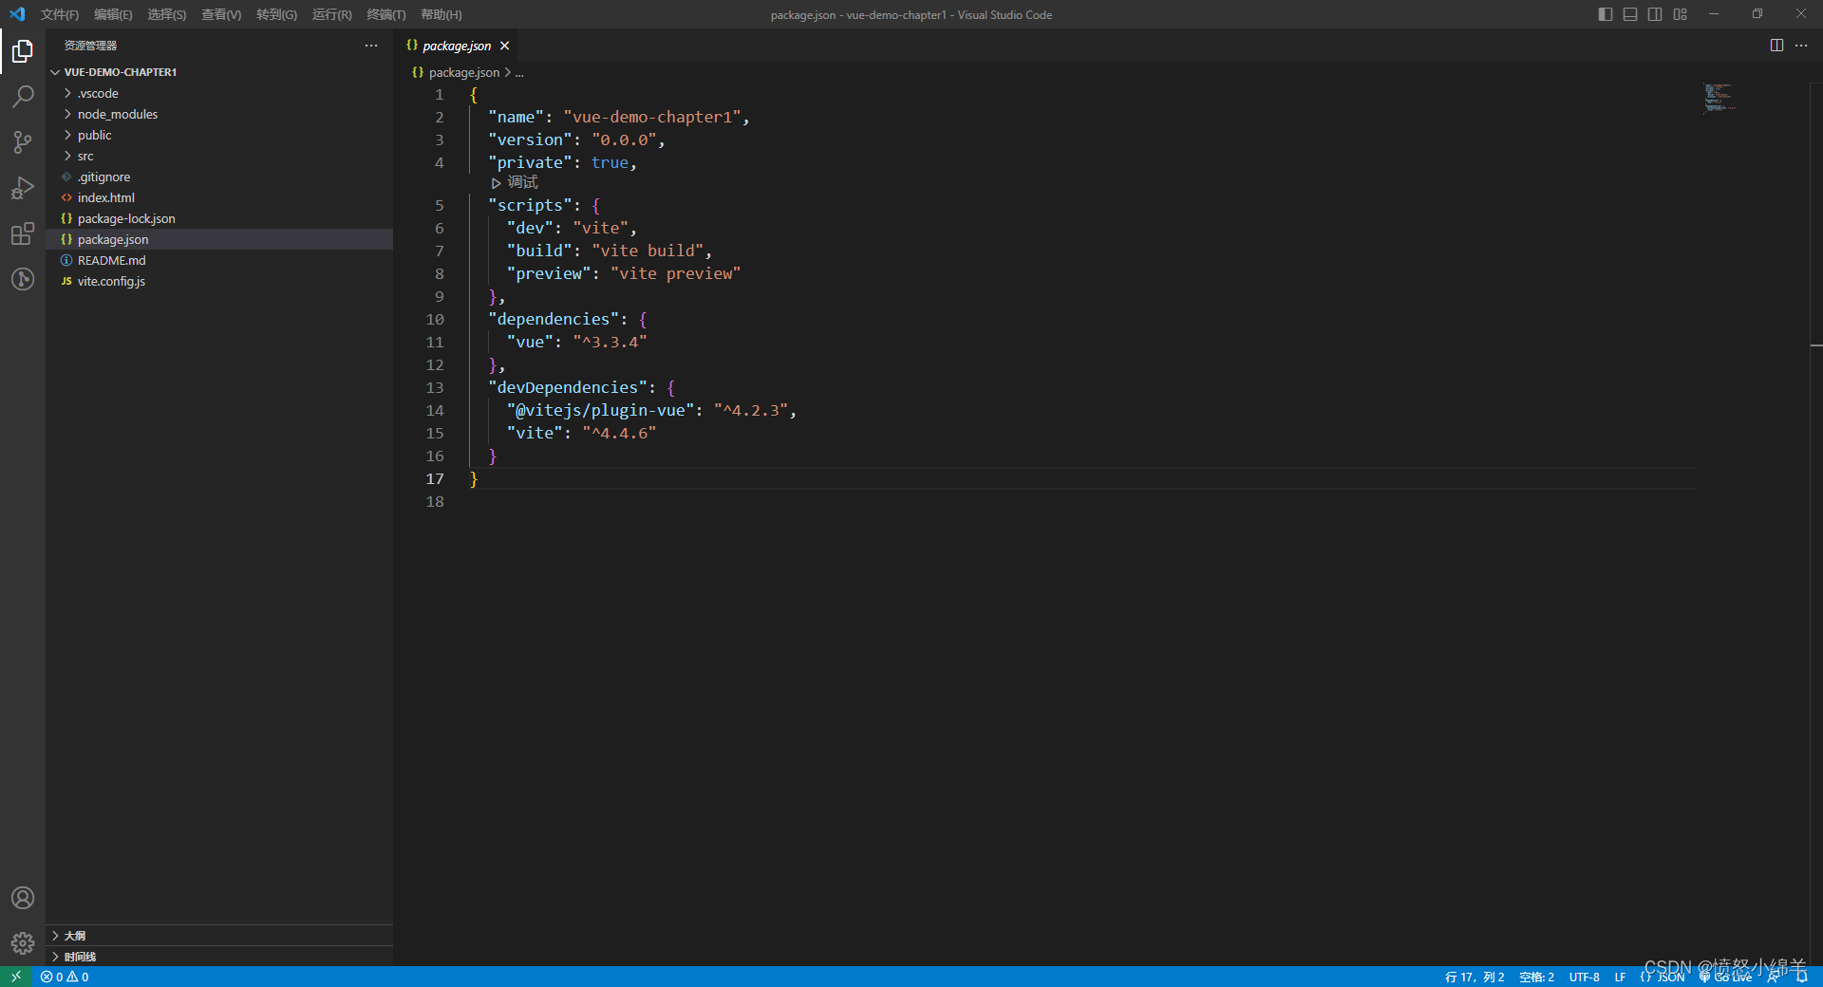
Task: Open the 转到(G) menu
Action: tap(276, 14)
